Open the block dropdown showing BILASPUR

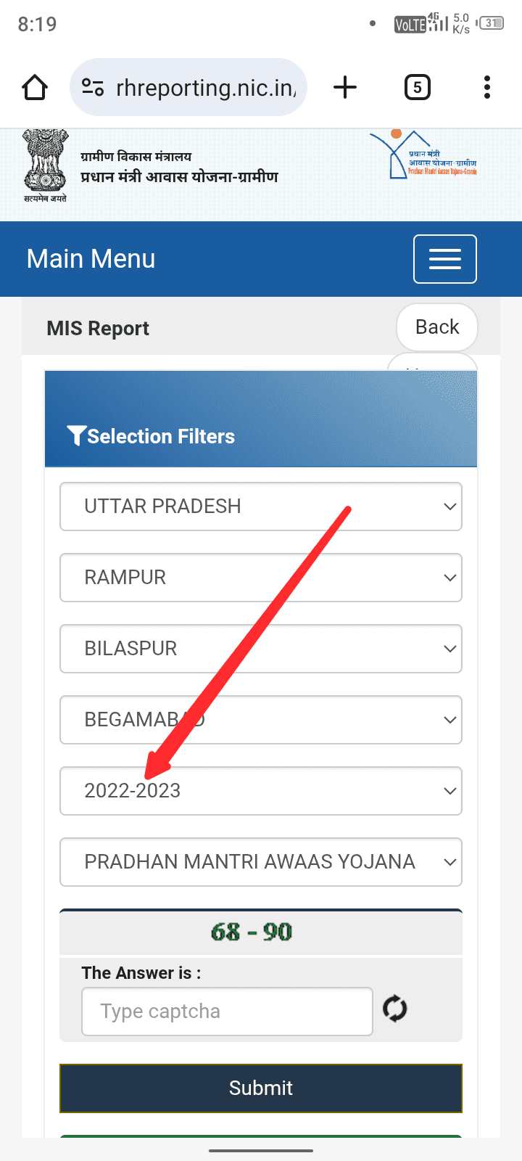click(261, 649)
